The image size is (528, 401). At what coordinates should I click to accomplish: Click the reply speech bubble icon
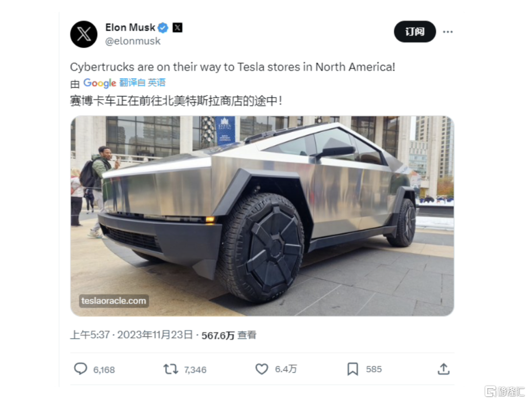pyautogui.click(x=81, y=369)
